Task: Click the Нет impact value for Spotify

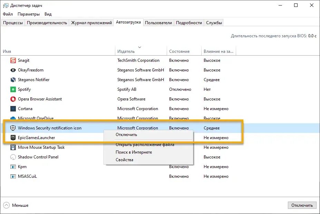Action: pyautogui.click(x=207, y=89)
